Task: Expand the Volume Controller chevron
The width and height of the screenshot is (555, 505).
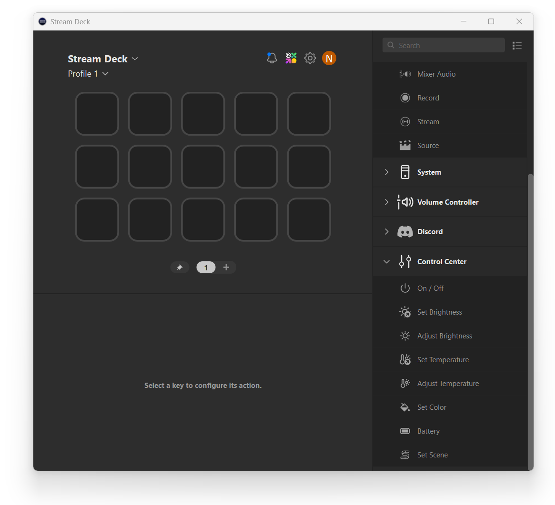Action: click(386, 202)
